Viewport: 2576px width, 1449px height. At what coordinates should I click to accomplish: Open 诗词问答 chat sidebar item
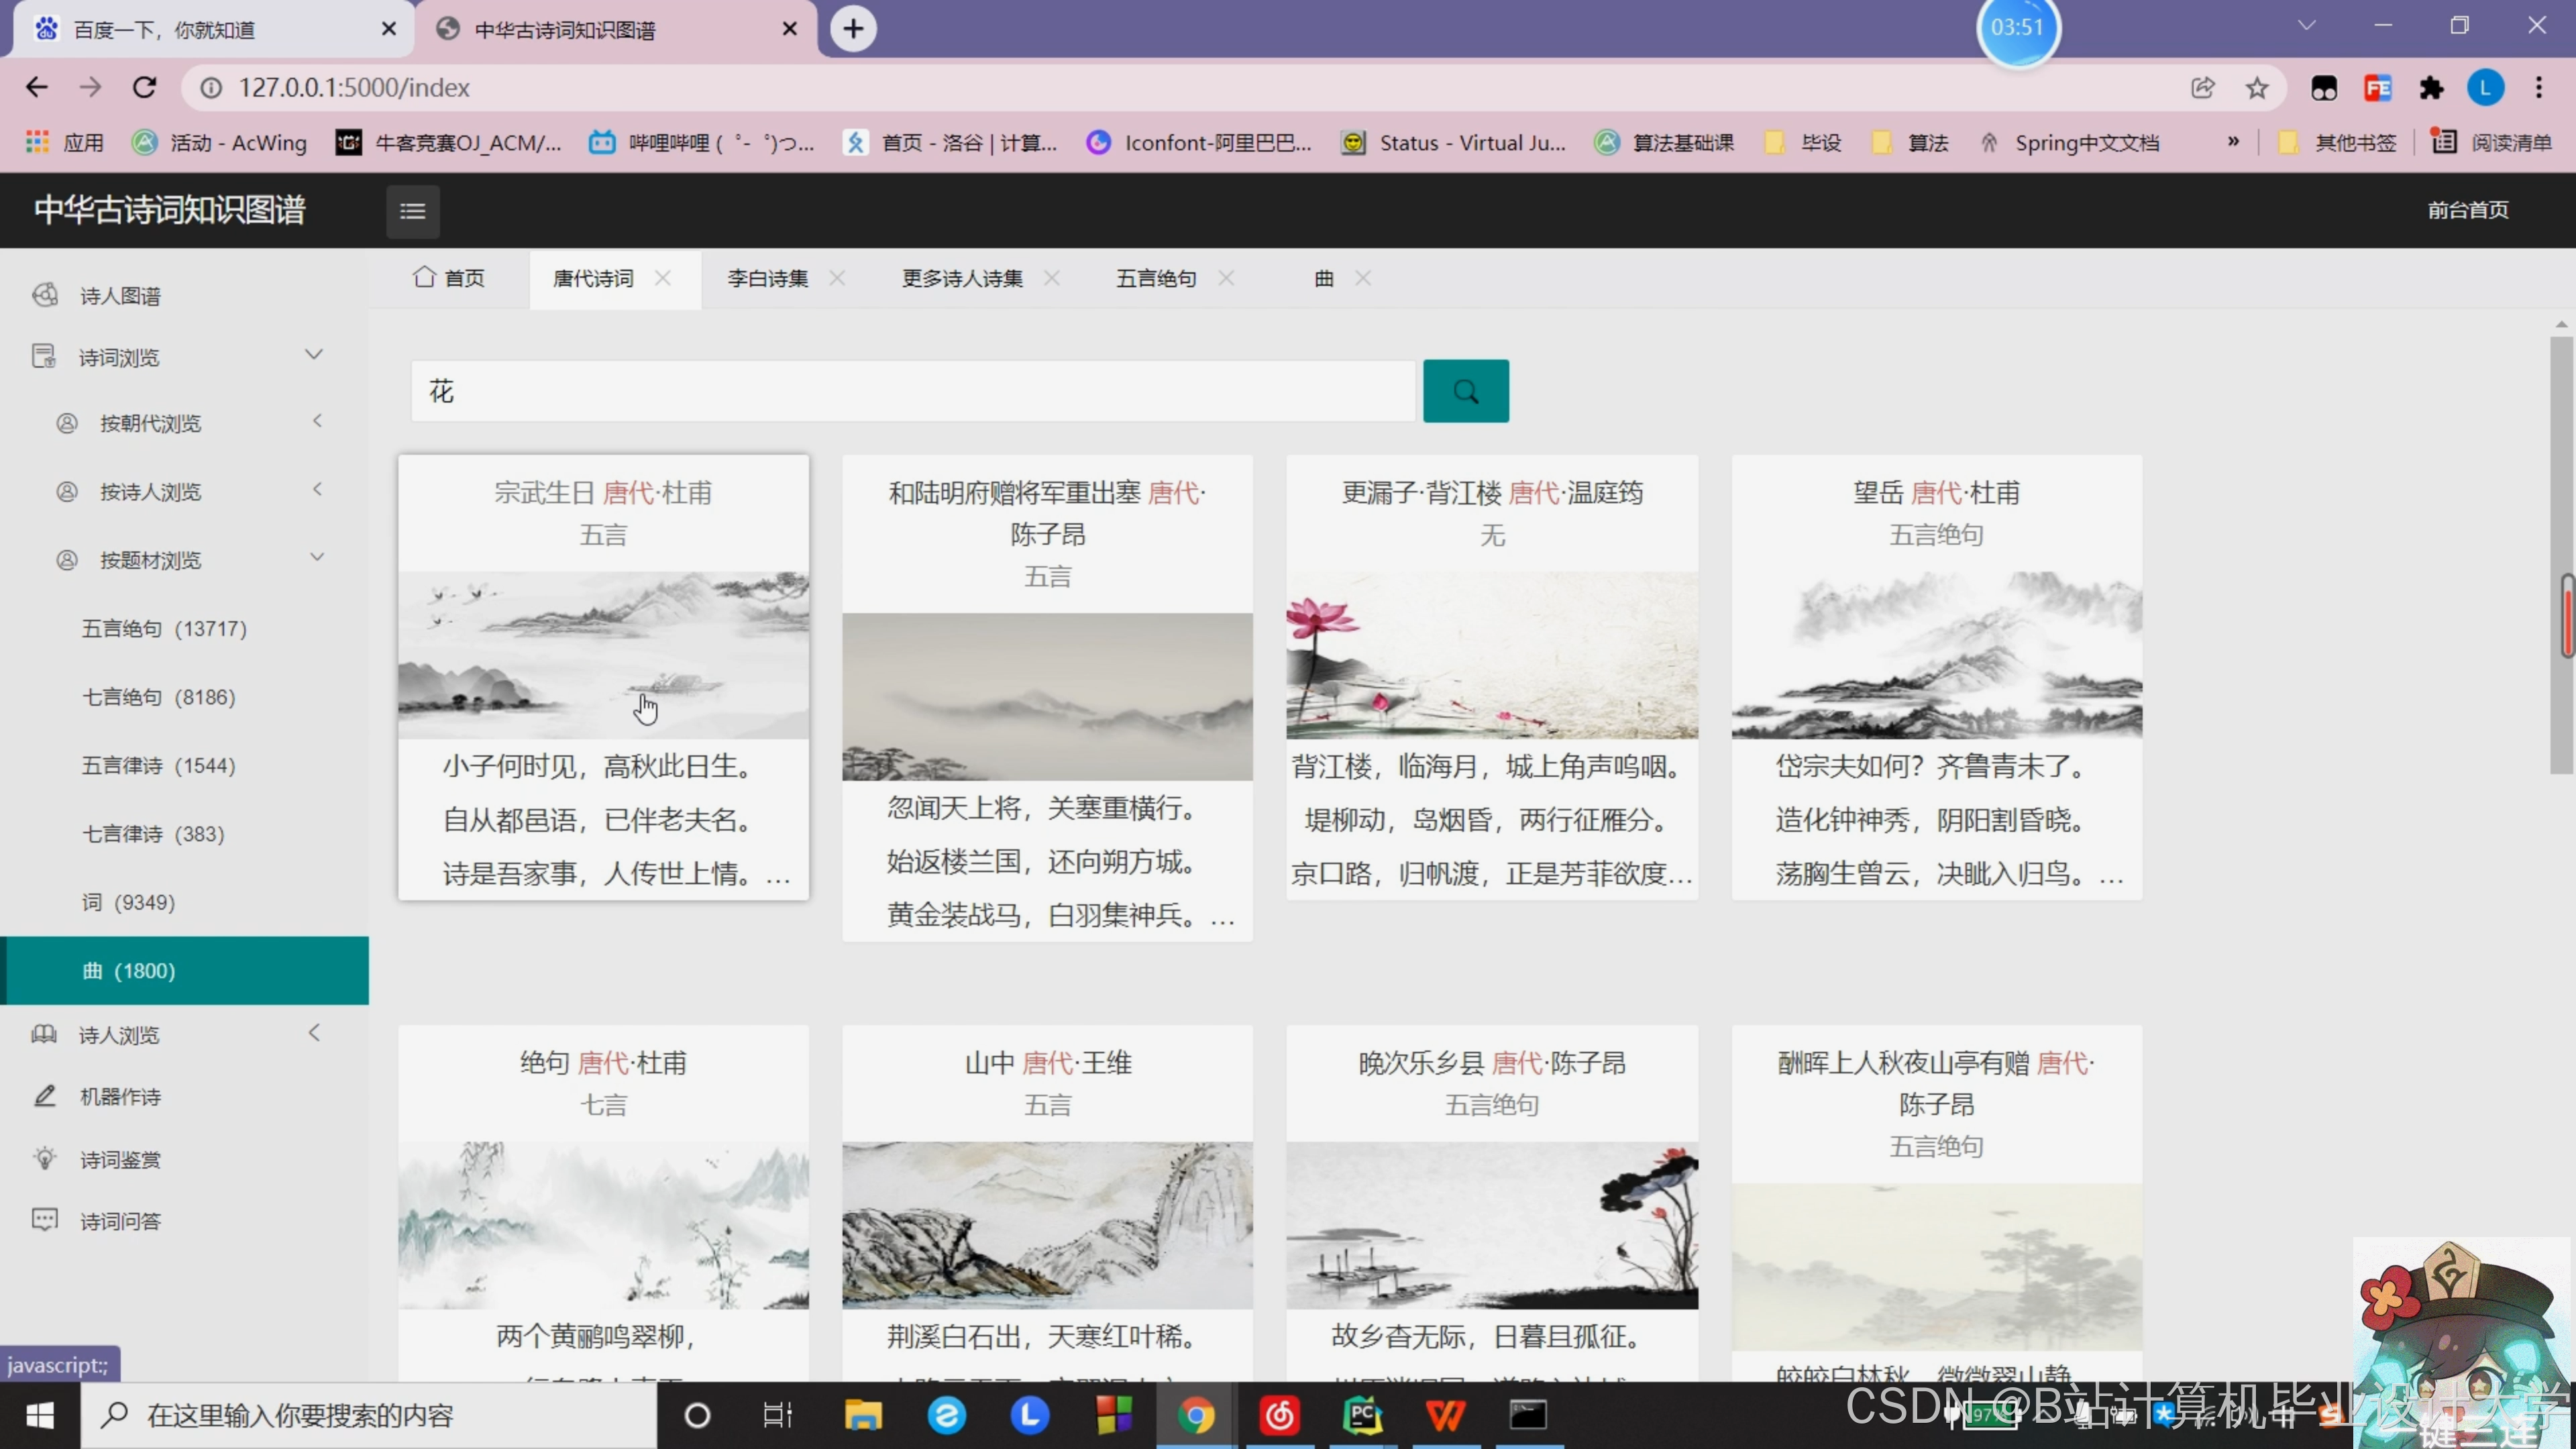pos(120,1221)
